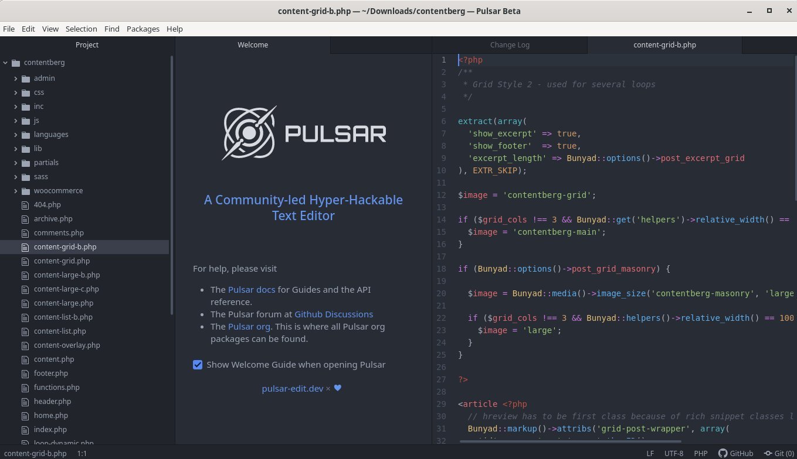Click the languages folder icon
The height and width of the screenshot is (459, 797).
click(26, 135)
